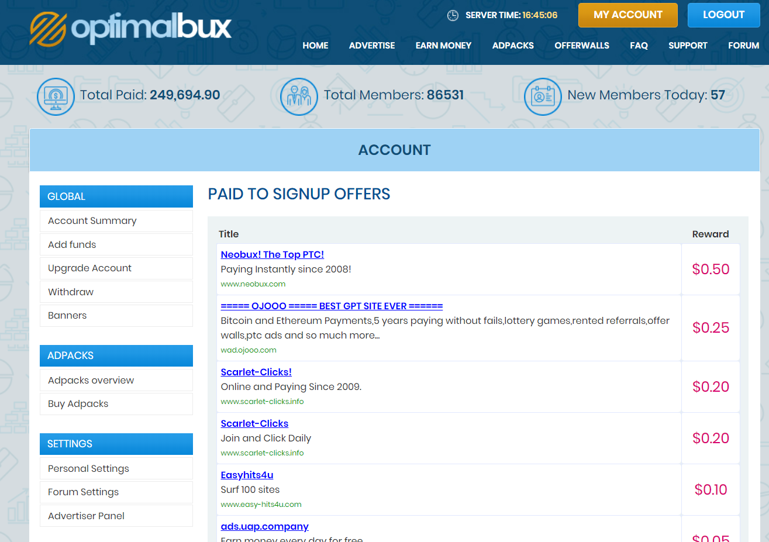The height and width of the screenshot is (542, 769).
Task: Open the Easyhits4u offer link
Action: click(x=247, y=475)
